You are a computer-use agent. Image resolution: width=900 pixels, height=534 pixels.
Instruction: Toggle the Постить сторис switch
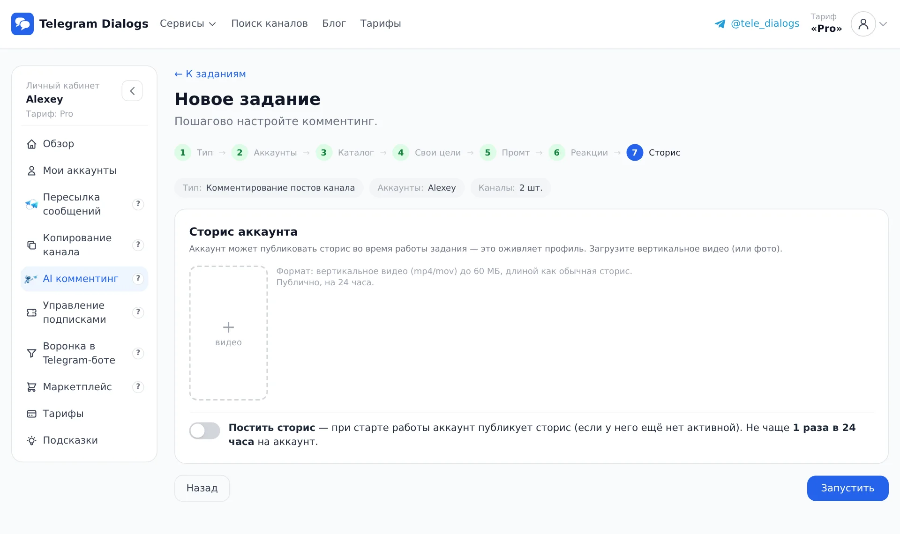[204, 430]
